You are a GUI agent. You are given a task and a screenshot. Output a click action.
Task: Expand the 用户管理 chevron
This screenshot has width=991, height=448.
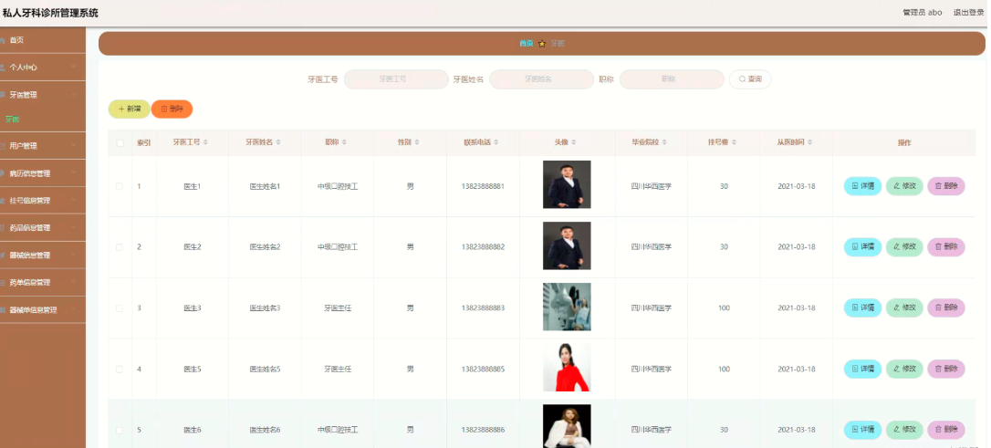click(73, 145)
